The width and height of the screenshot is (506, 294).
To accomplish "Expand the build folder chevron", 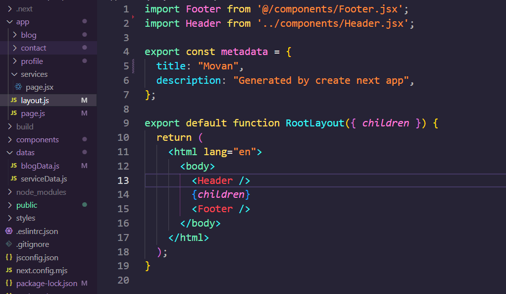I will click(10, 126).
